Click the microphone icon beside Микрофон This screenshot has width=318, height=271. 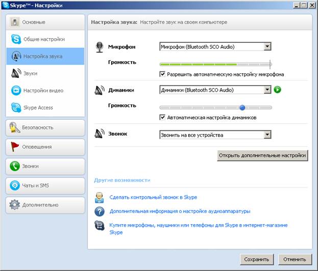pyautogui.click(x=100, y=47)
